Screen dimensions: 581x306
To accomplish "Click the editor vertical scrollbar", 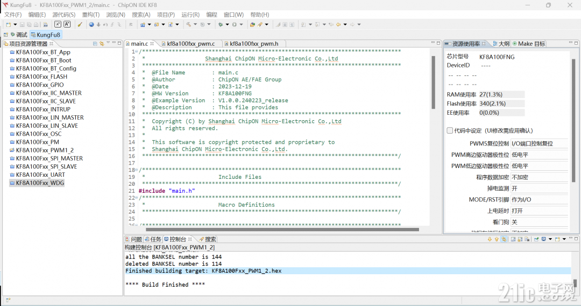I will click(433, 82).
